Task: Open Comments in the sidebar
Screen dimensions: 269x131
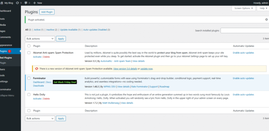Action: (x=5, y=37)
